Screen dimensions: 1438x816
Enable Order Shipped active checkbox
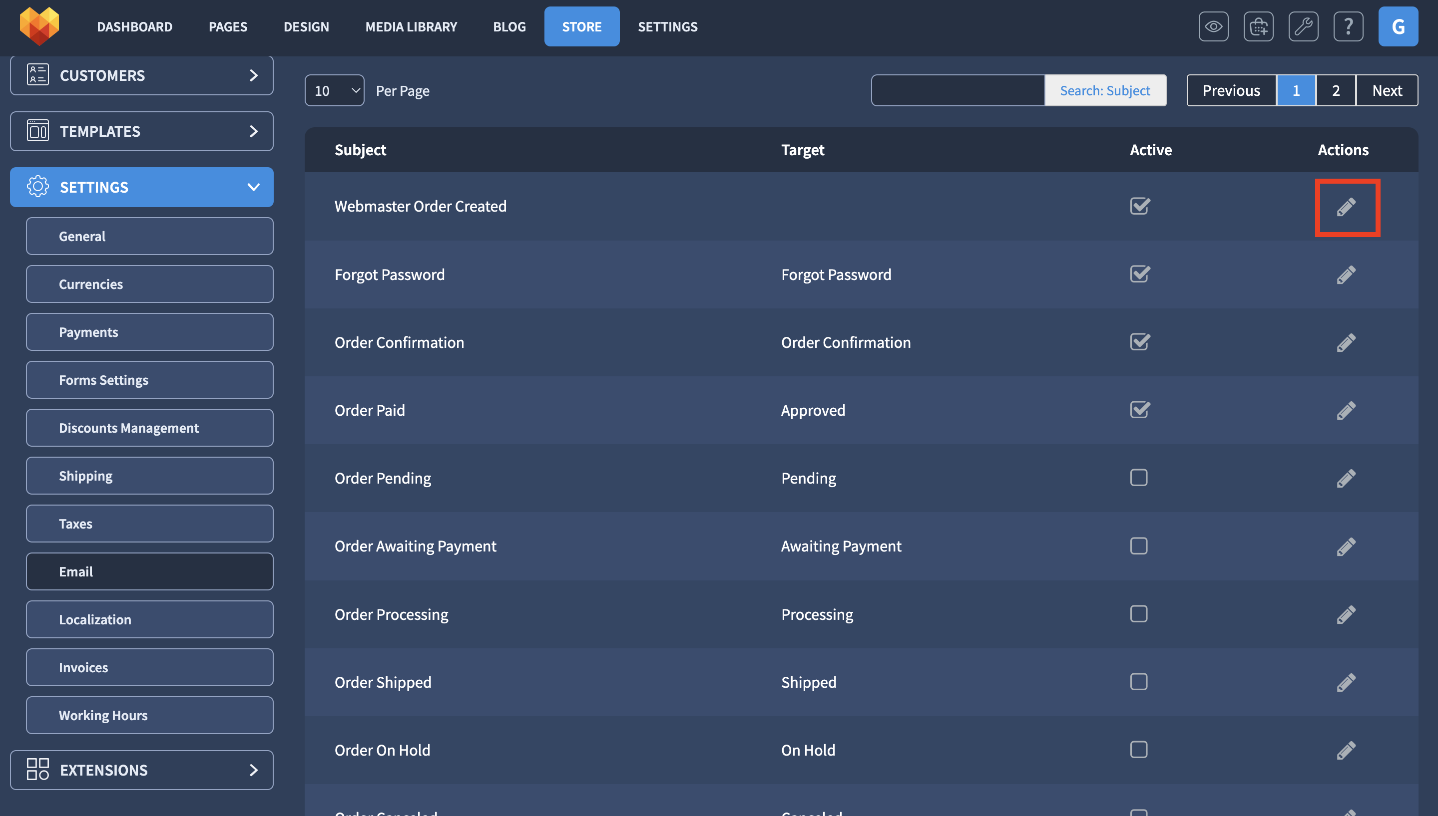tap(1138, 681)
